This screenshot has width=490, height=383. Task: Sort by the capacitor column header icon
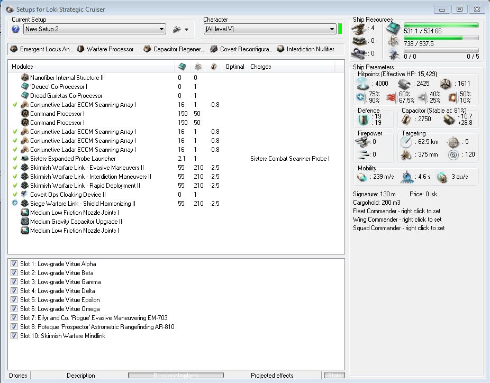click(x=214, y=67)
